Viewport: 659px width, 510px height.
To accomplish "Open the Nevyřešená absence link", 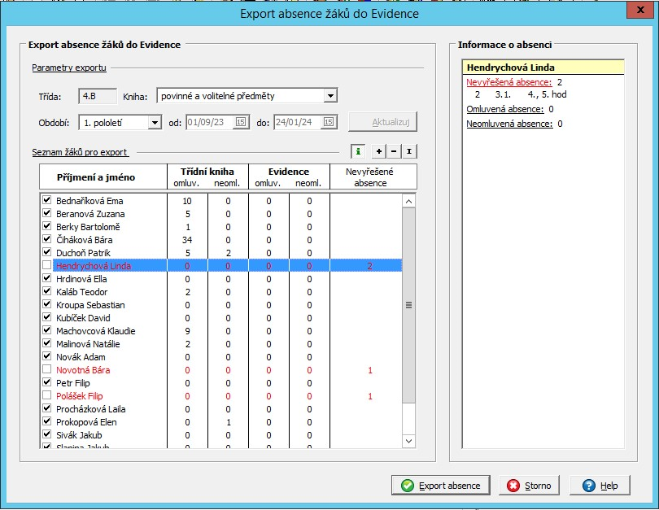I will click(x=508, y=82).
